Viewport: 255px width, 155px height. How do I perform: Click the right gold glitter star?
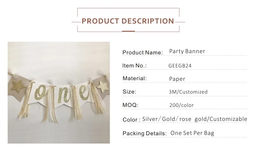coord(103,85)
